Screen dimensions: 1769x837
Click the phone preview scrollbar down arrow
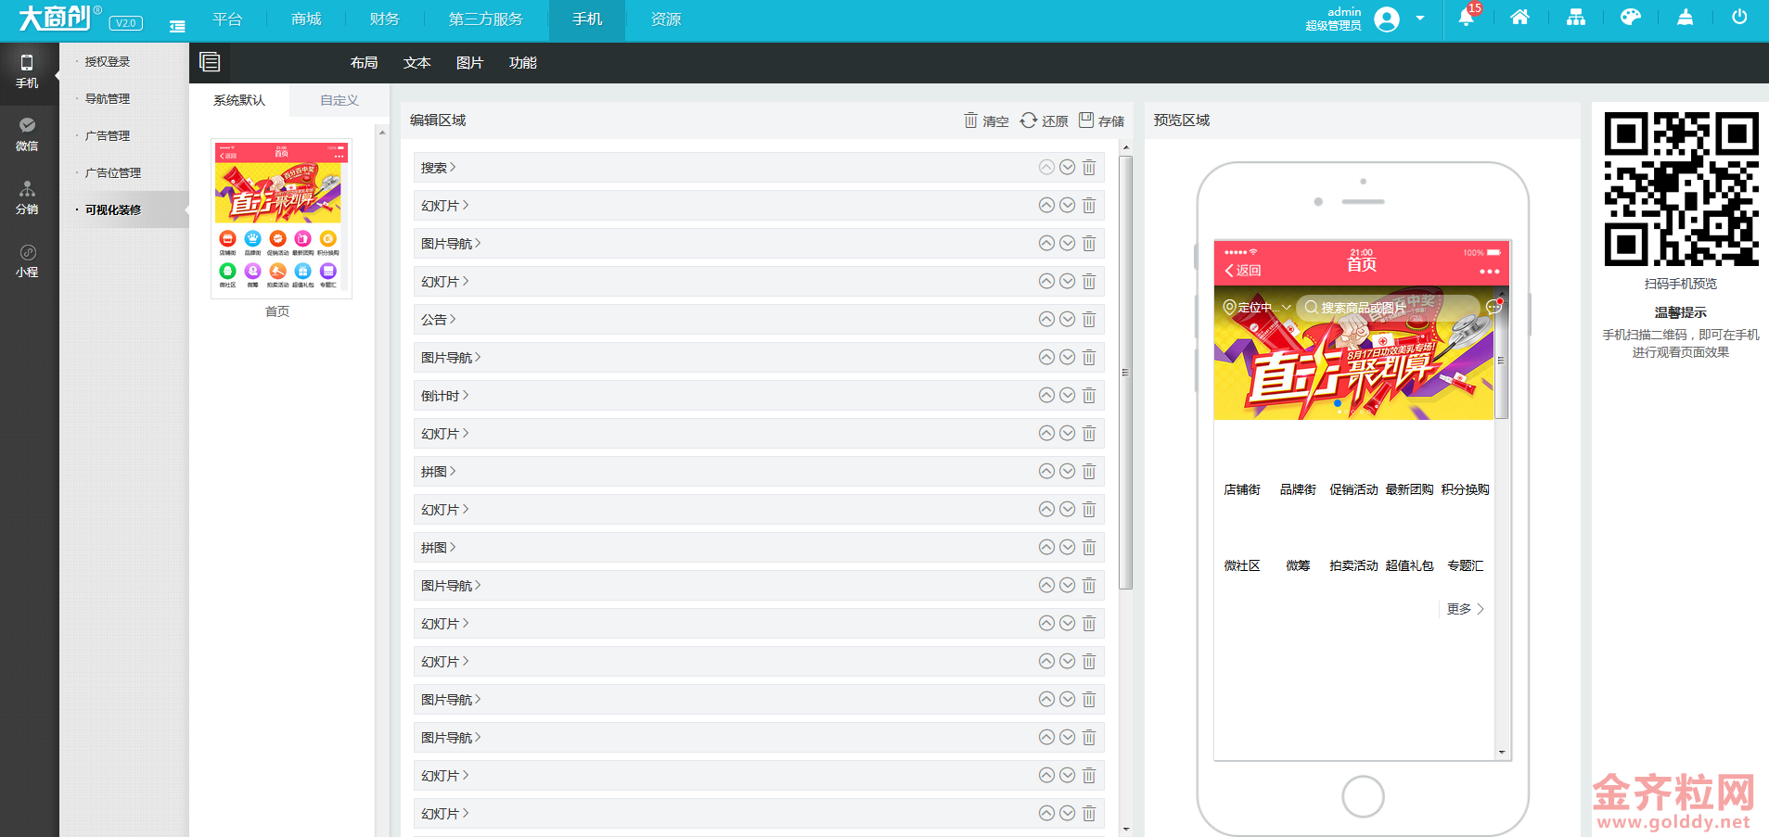click(x=1501, y=753)
